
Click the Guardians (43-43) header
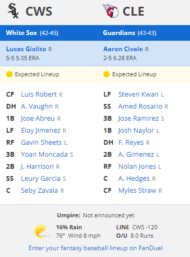[x=129, y=33]
